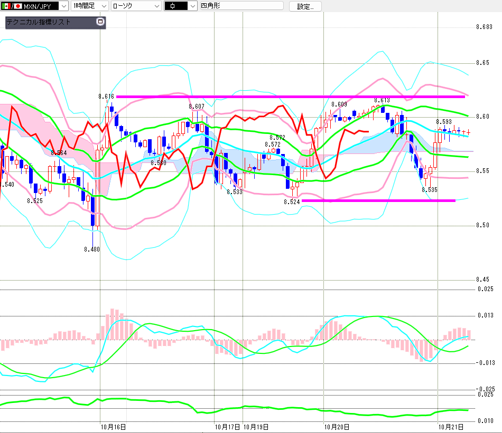This screenshot has height=433, width=502.
Task: Click the 四角形 shape field
Action: pyautogui.click(x=241, y=6)
